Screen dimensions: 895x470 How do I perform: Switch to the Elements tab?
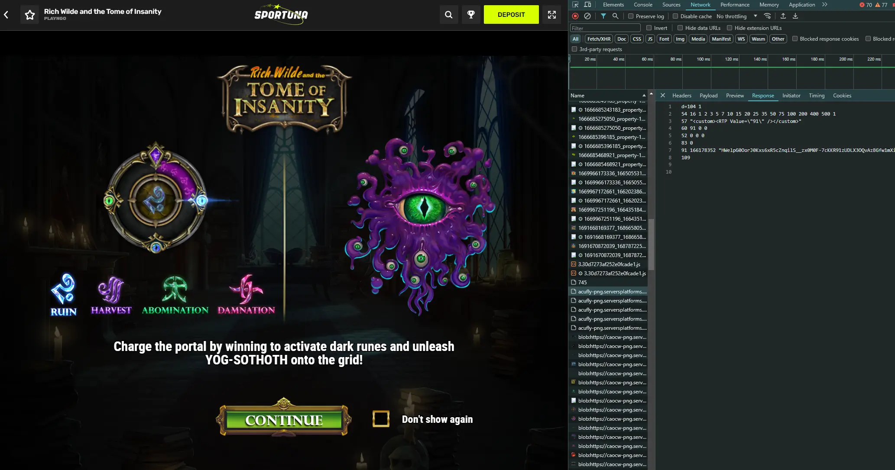pos(613,5)
